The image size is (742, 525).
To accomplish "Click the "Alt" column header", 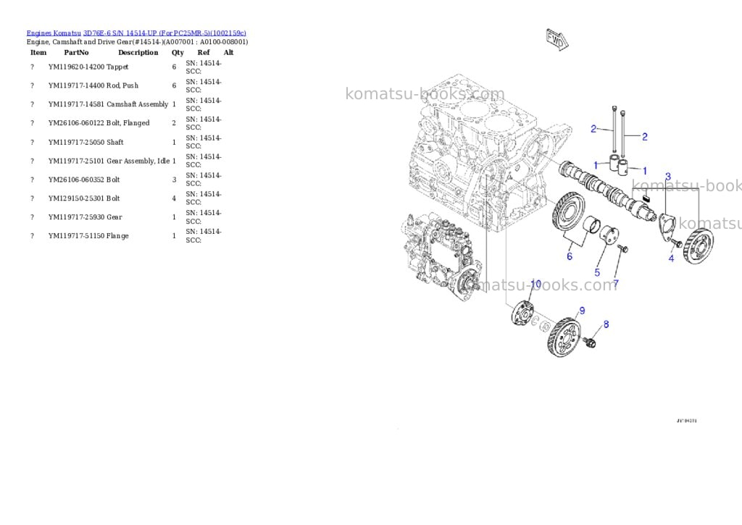I will (x=228, y=52).
